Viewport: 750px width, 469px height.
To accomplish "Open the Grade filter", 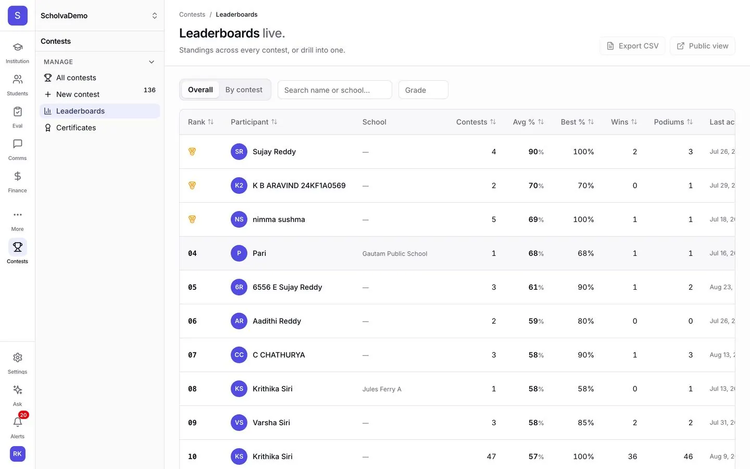I will tap(423, 90).
